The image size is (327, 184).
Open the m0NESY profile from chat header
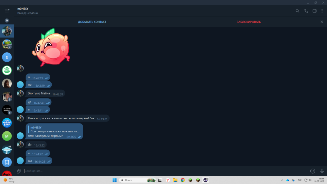[x=27, y=11]
